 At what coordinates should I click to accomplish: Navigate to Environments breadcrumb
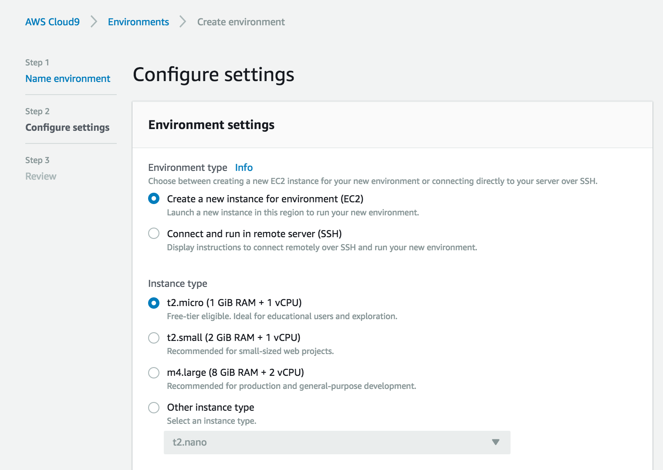point(138,22)
